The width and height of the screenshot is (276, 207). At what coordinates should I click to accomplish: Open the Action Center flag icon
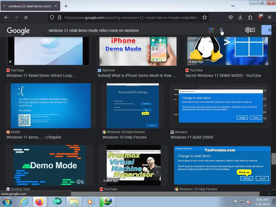pos(236,202)
